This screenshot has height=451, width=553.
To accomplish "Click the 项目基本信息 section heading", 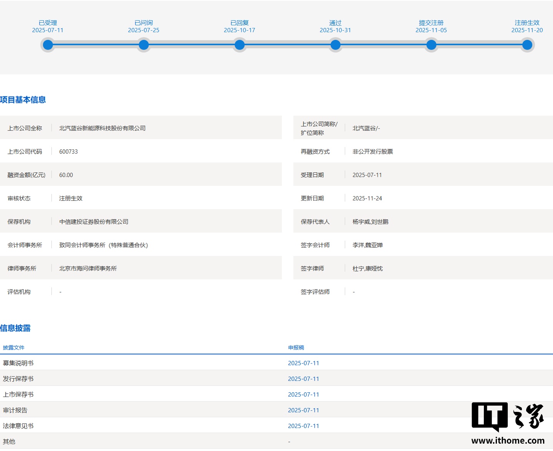I will [x=23, y=100].
